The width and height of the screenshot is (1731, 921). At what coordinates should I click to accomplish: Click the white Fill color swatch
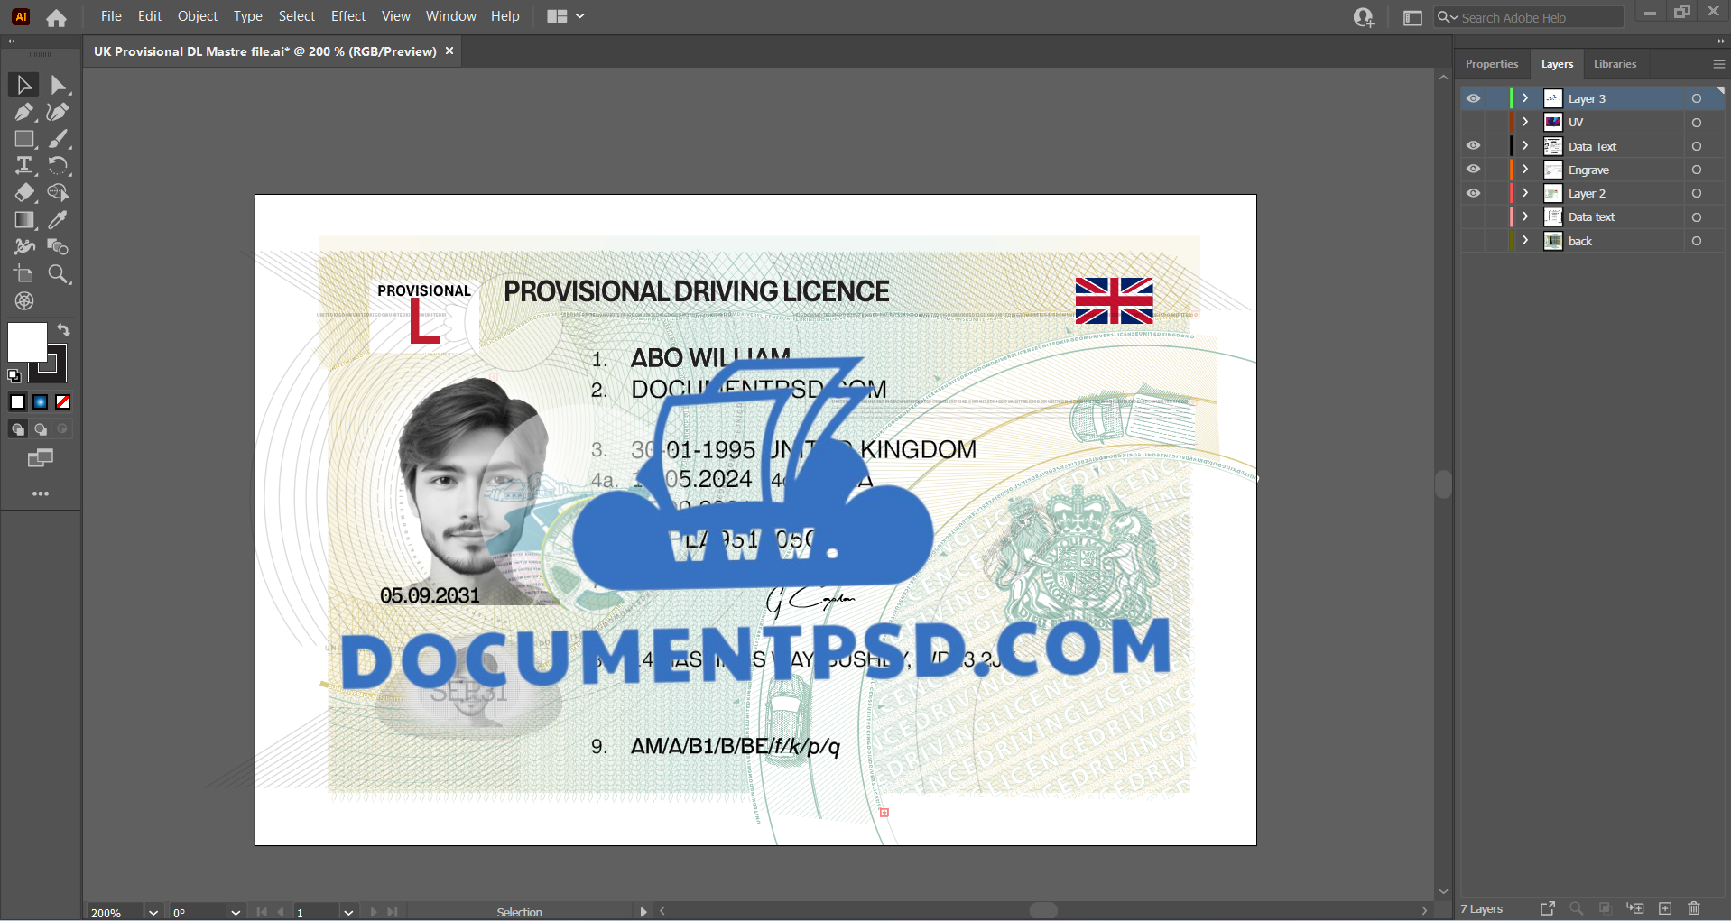coord(27,343)
